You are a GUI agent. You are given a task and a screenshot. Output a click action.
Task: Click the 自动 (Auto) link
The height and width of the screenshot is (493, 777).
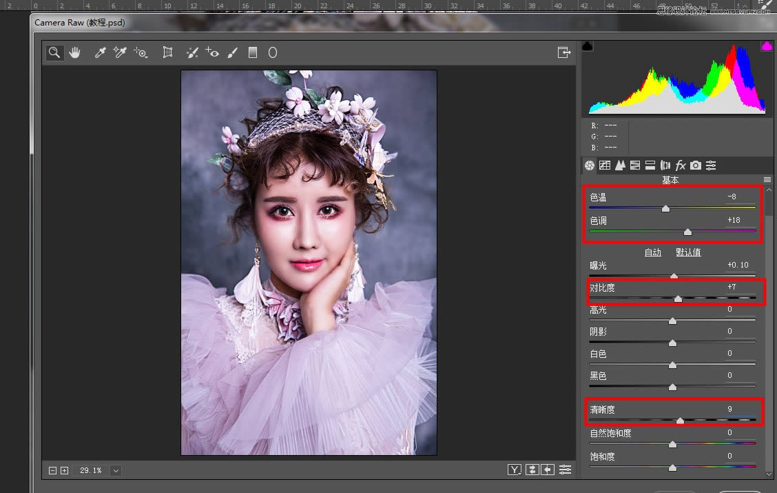tap(652, 252)
